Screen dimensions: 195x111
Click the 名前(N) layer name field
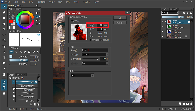click(95, 50)
